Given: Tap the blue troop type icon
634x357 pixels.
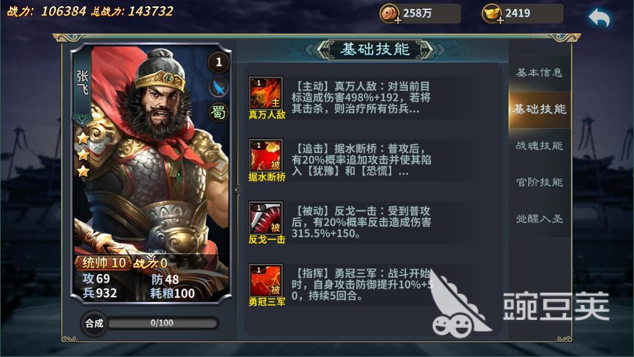Looking at the screenshot, I should coord(218,87).
